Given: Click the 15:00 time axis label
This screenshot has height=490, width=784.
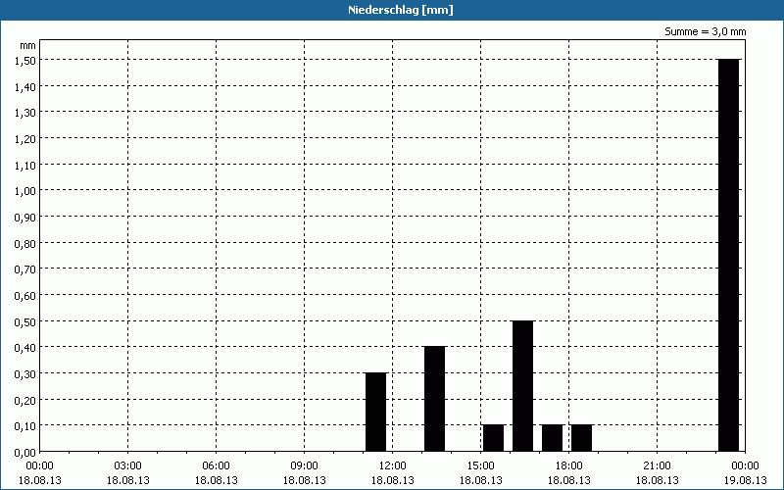Looking at the screenshot, I should [x=481, y=465].
